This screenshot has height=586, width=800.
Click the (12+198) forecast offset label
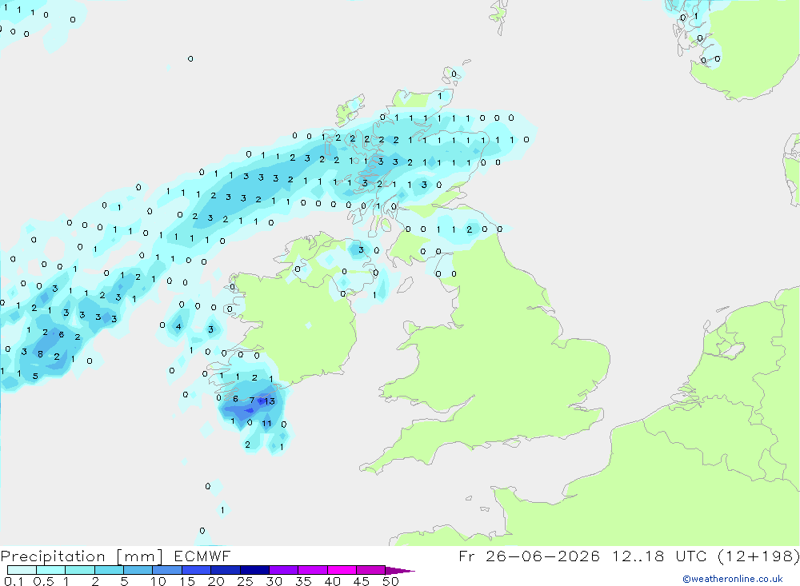(x=758, y=556)
